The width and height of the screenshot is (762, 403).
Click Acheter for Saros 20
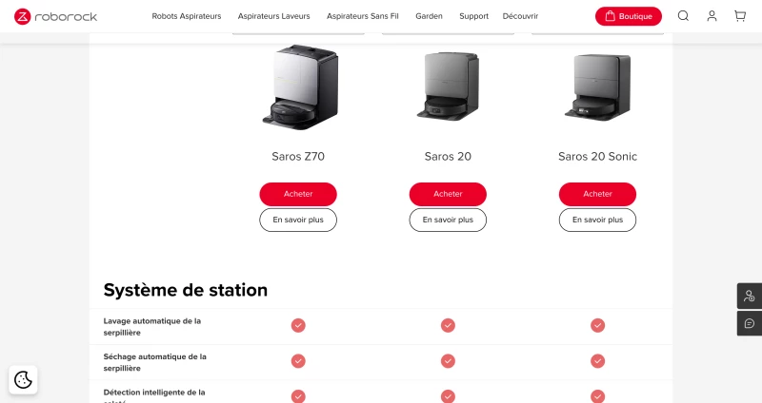coord(448,194)
